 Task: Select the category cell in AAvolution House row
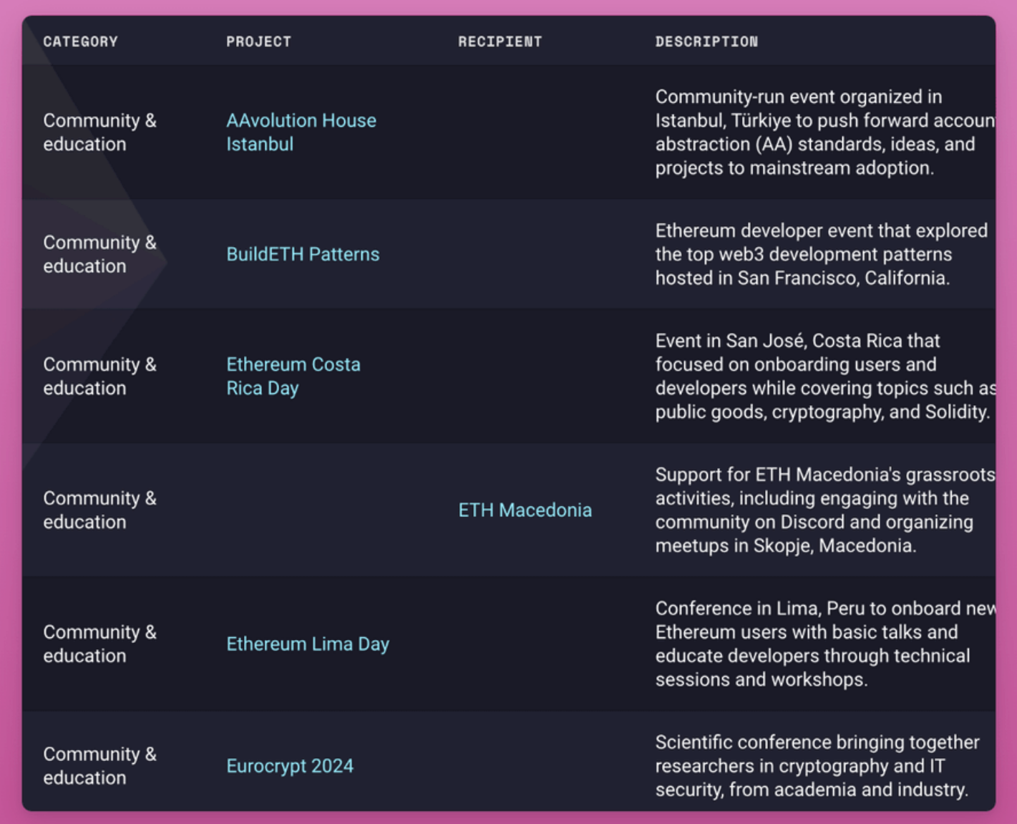pyautogui.click(x=99, y=132)
